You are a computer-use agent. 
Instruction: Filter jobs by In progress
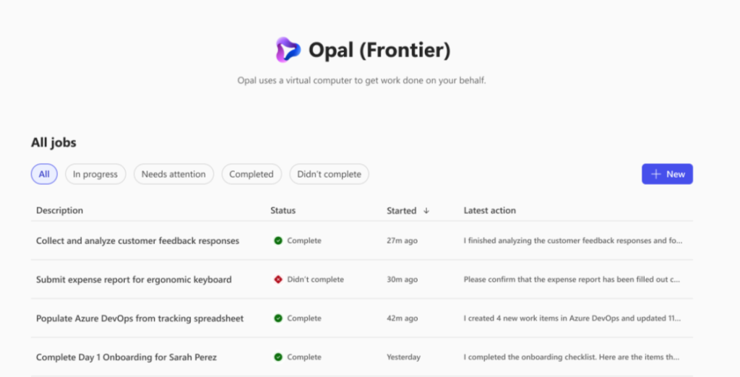click(95, 174)
